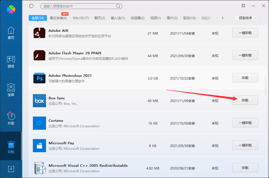Click the Photoshop Ps icon
Screen dimensions: 269x178
tap(39, 78)
